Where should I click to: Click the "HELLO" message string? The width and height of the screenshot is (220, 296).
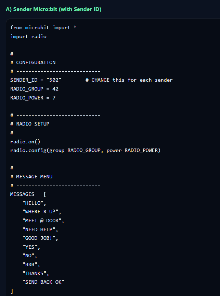[x=34, y=203]
